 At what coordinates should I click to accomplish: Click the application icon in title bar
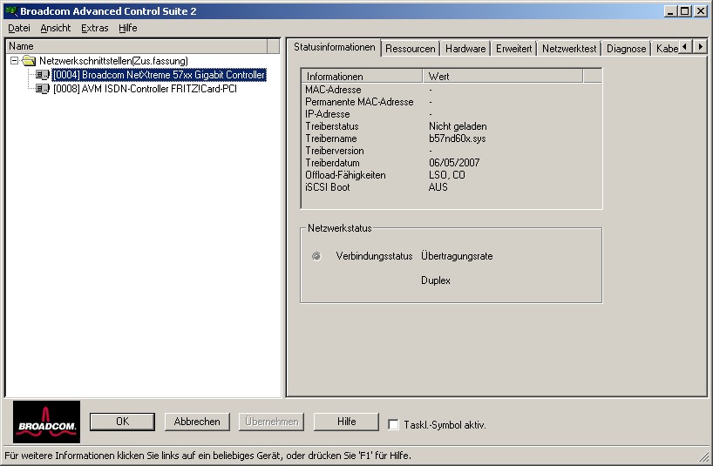point(11,11)
